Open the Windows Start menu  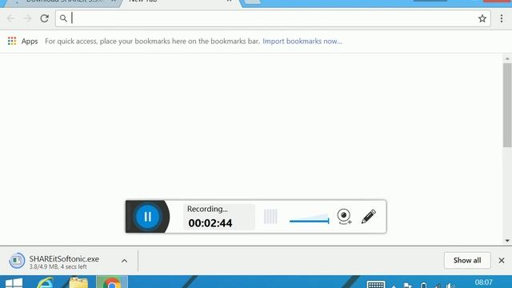tap(14, 282)
